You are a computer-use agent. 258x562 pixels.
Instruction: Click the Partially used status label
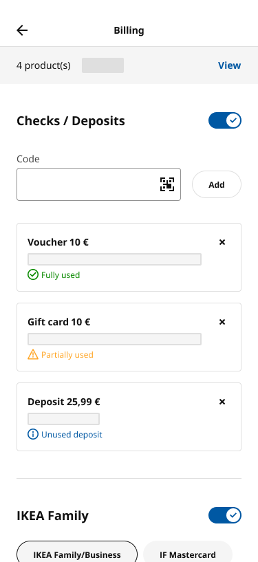[x=67, y=355]
